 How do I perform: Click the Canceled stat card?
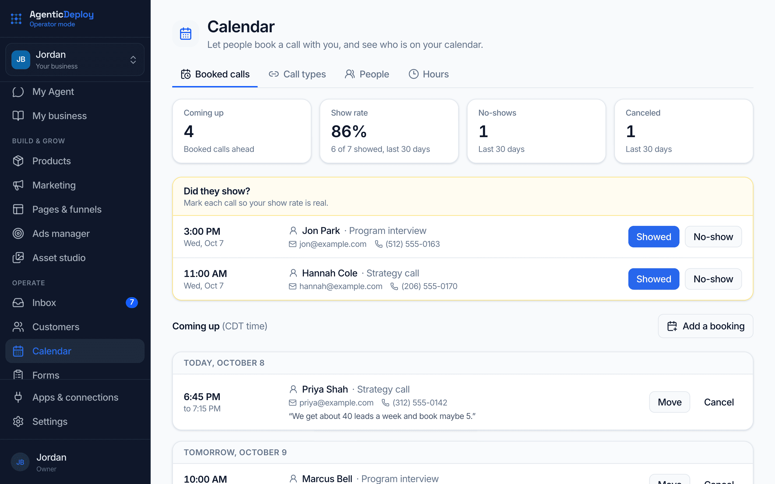(684, 131)
